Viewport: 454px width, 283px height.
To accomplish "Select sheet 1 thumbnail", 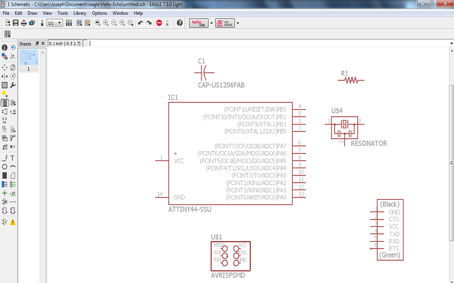I will tap(28, 61).
